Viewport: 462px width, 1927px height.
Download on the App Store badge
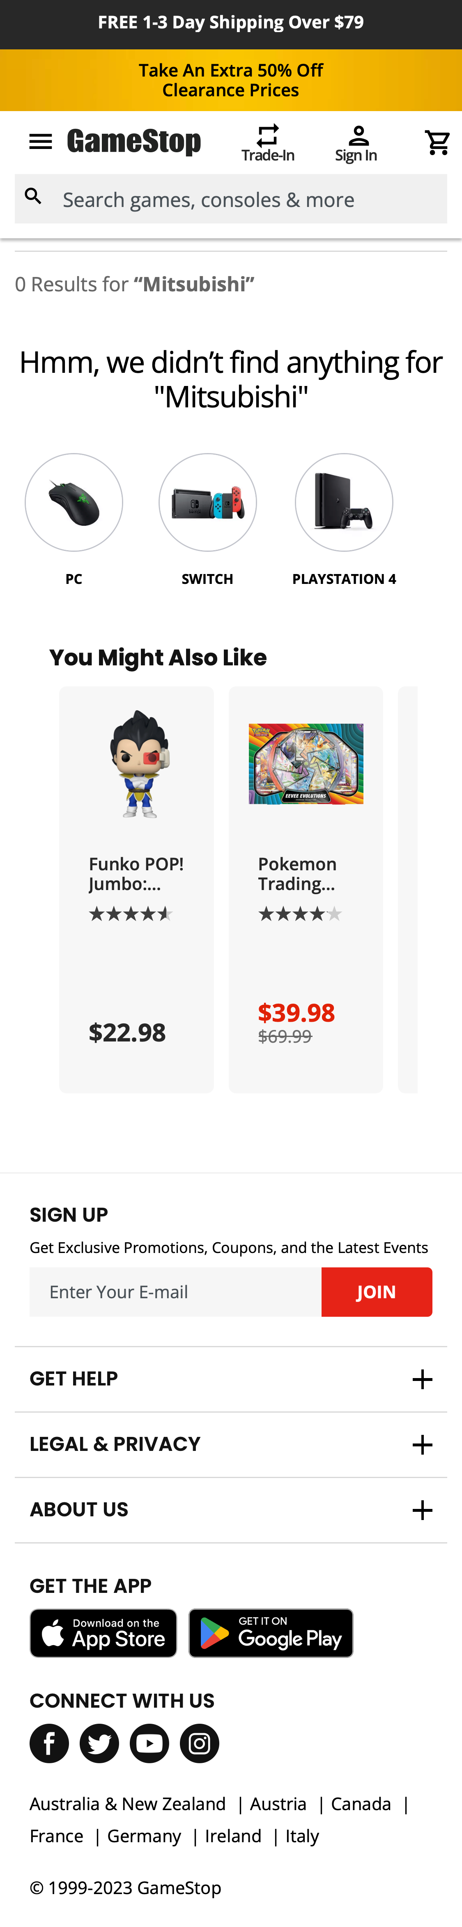pos(103,1633)
